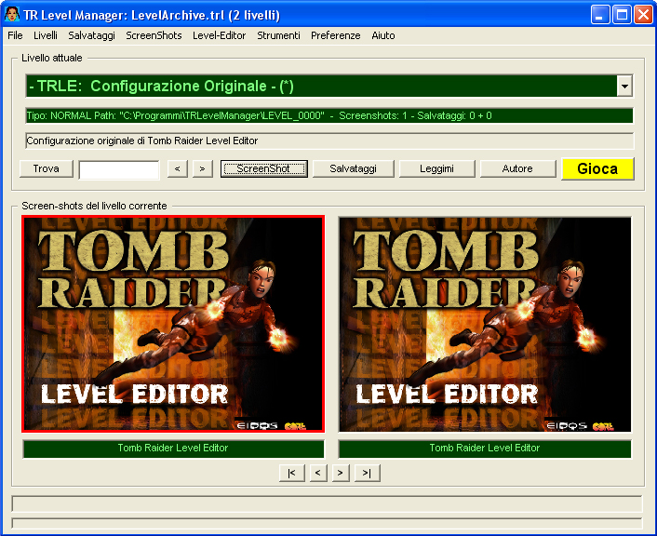Click the right Tomb Raider Level Editor caption

tap(485, 449)
